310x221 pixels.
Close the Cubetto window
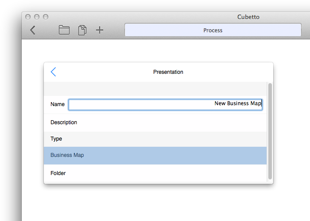28,17
